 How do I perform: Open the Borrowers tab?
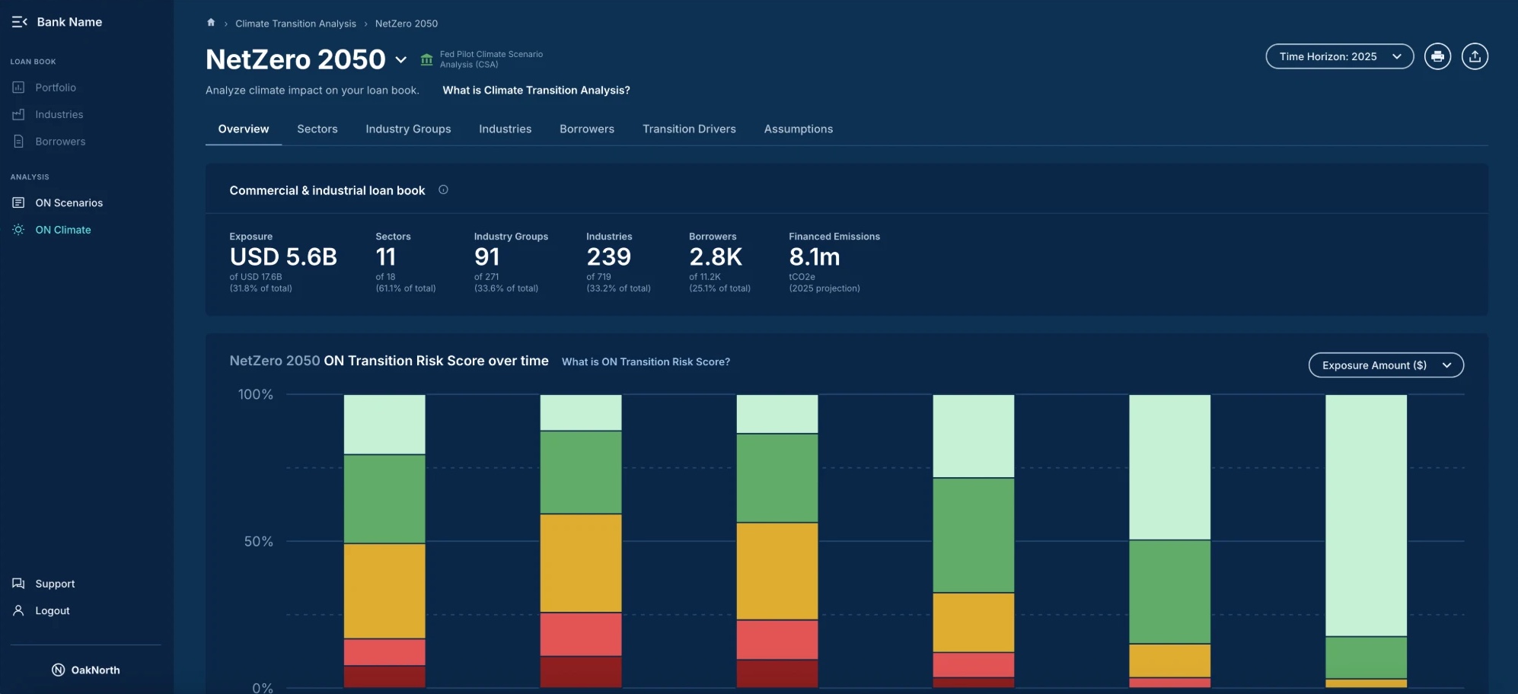click(x=587, y=129)
